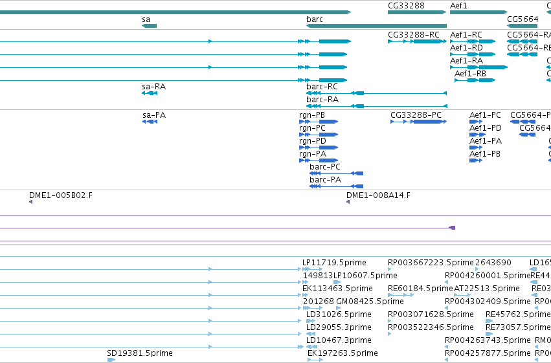
Task: Click the Aef1-PC protein feature
Action: pos(476,122)
